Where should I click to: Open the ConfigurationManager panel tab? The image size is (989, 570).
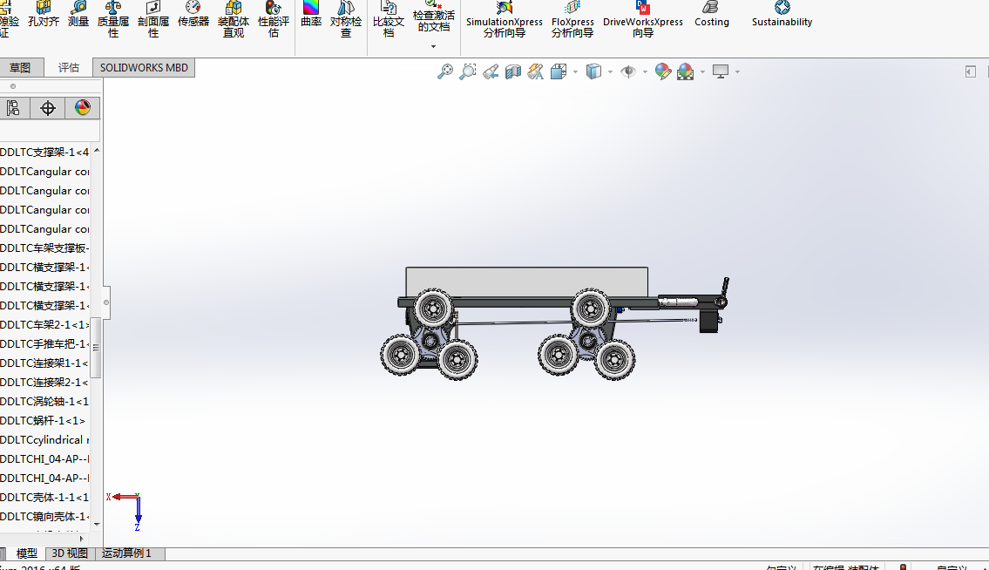[x=13, y=108]
